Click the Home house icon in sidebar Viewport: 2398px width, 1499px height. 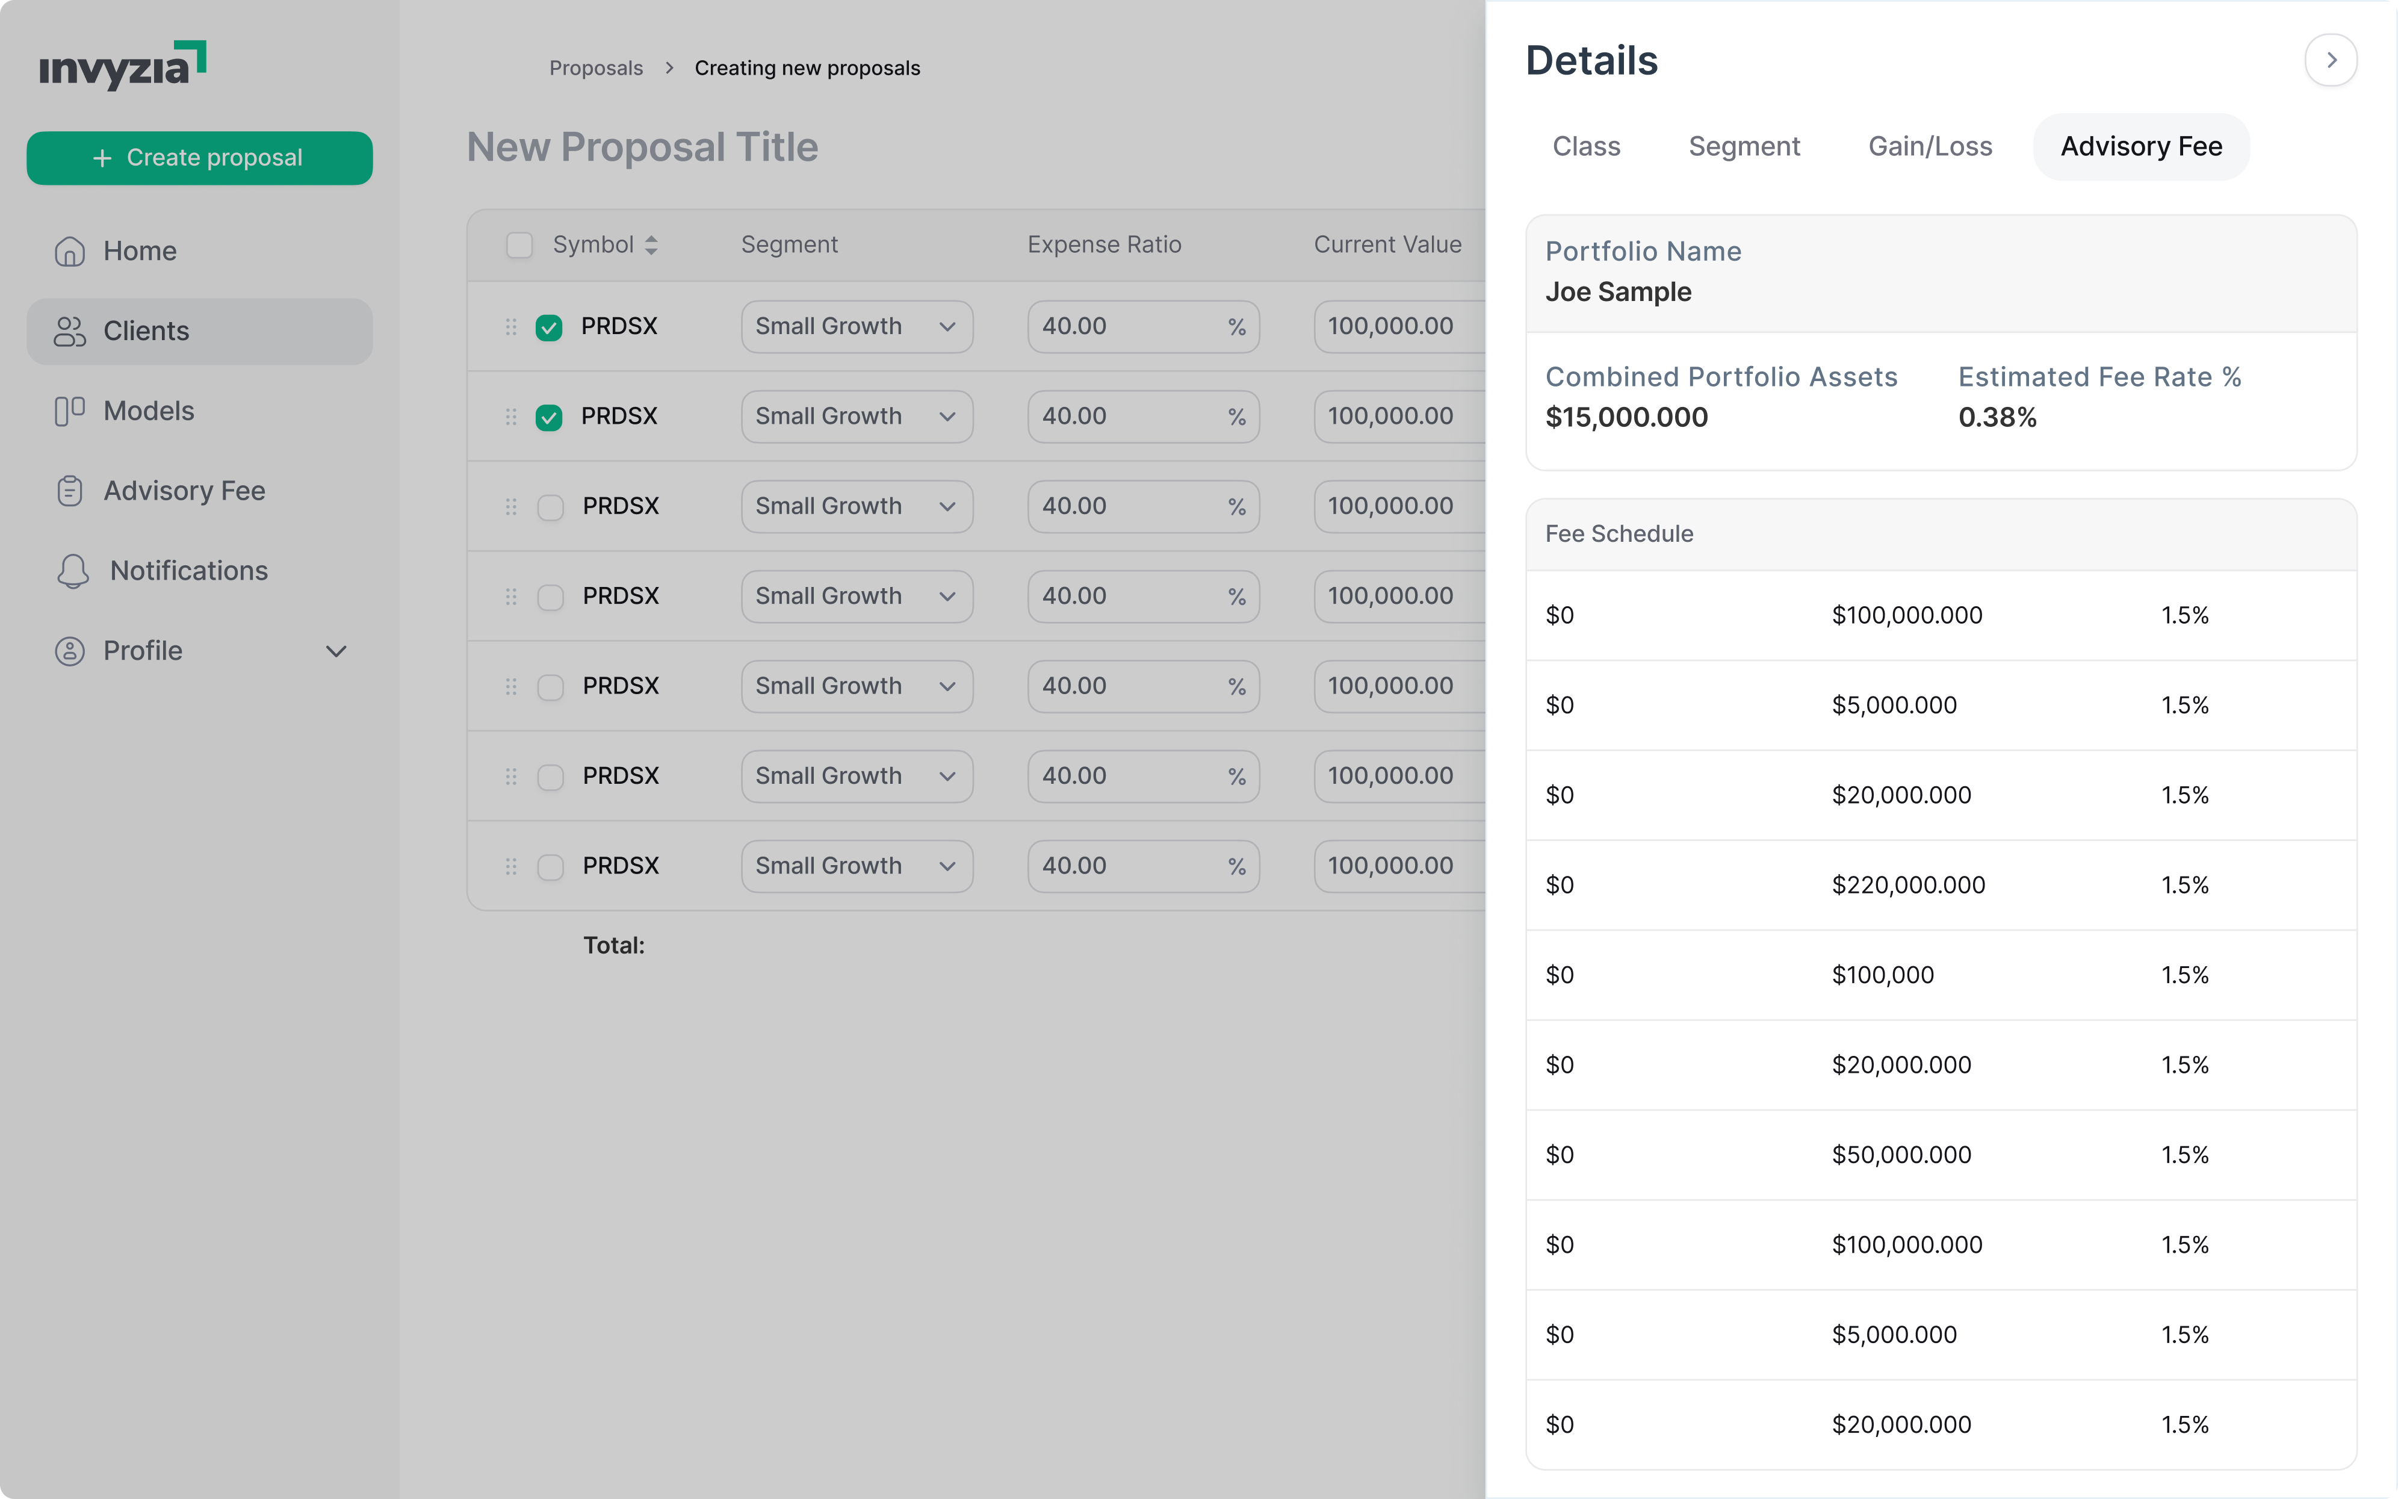69,252
